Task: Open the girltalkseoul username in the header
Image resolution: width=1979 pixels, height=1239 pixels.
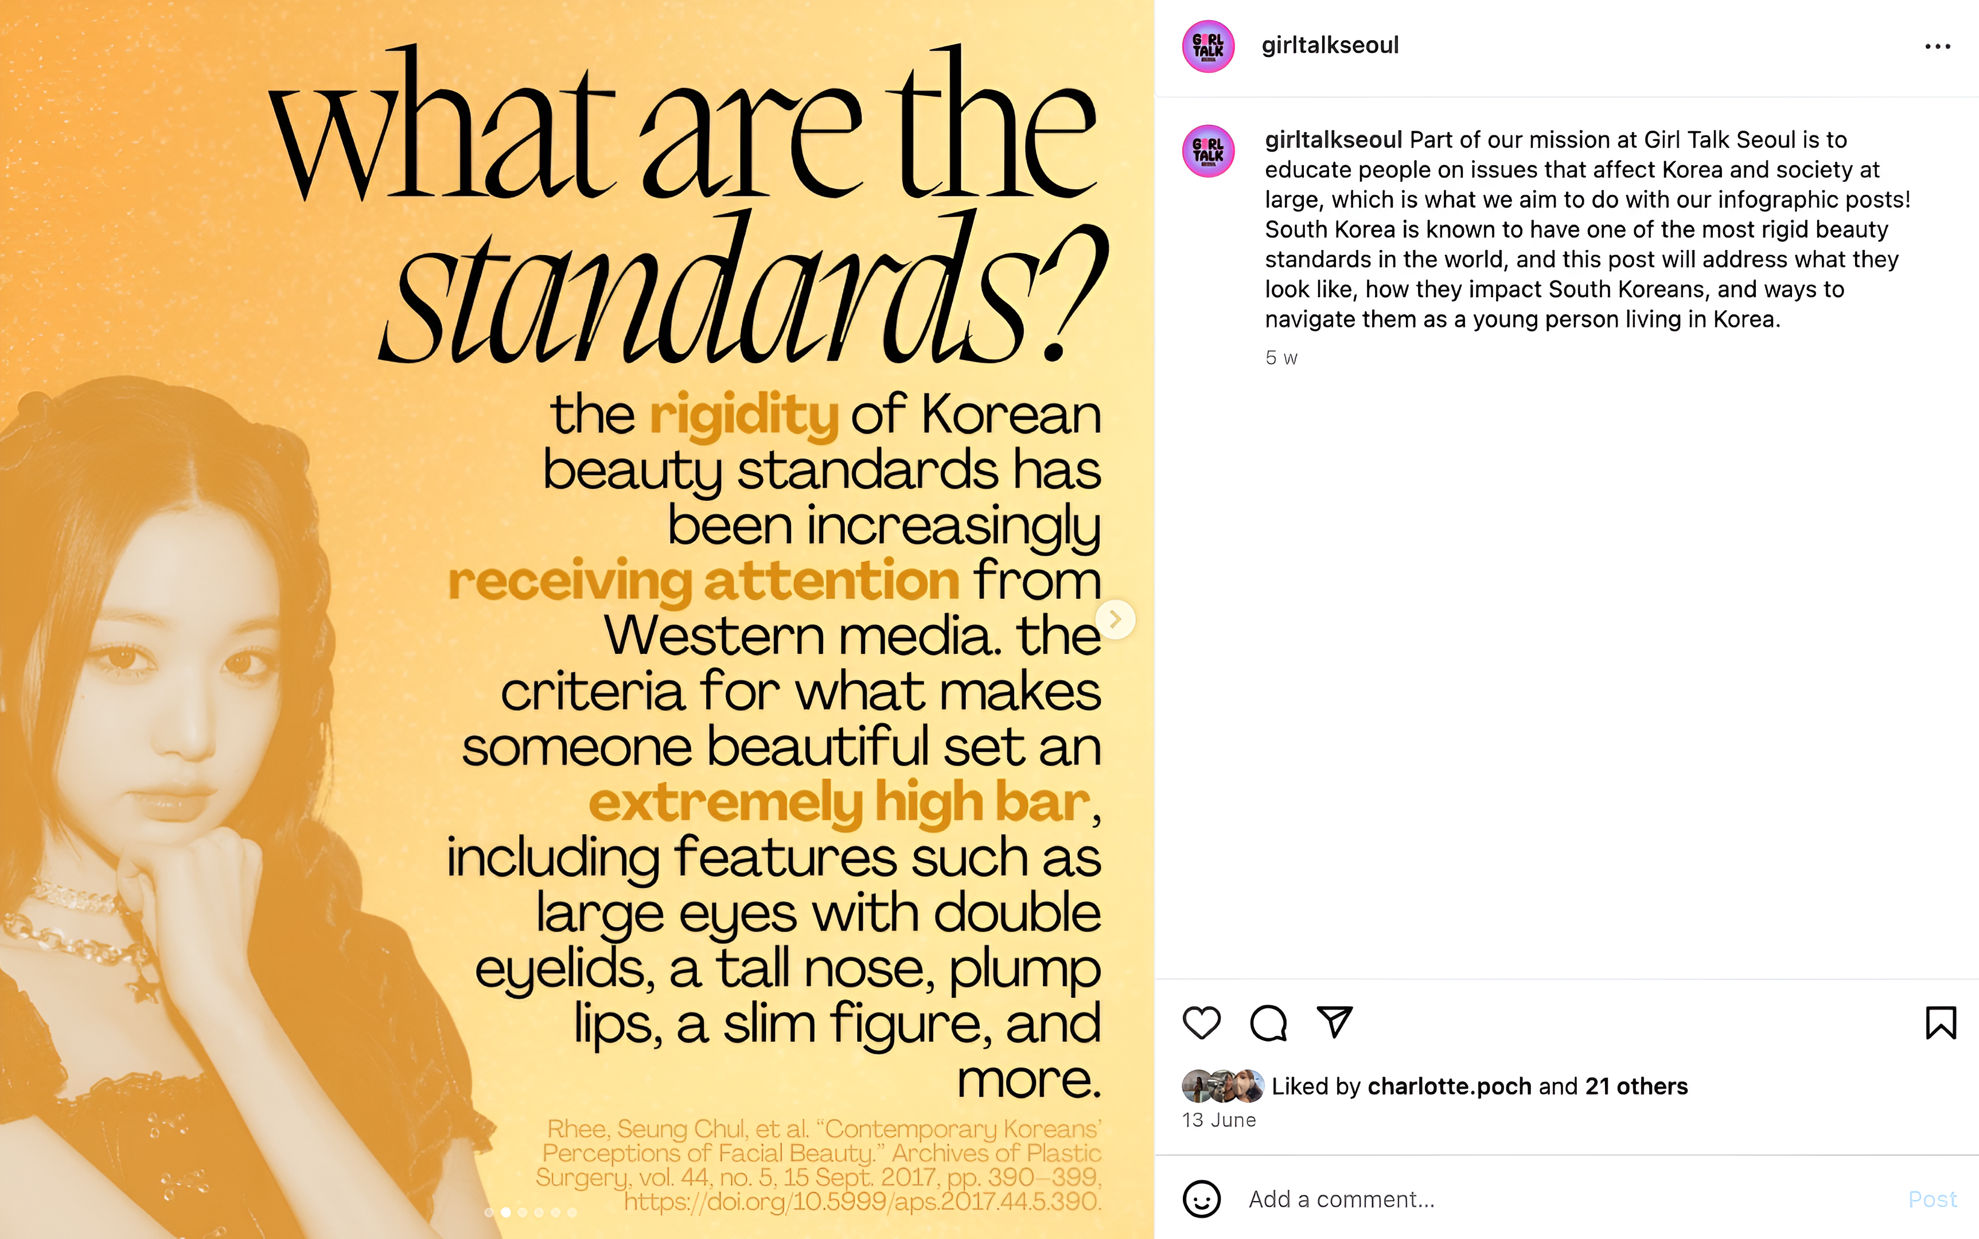Action: pos(1330,45)
